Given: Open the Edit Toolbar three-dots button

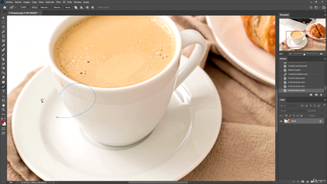Looking at the screenshot, I should pos(4,114).
